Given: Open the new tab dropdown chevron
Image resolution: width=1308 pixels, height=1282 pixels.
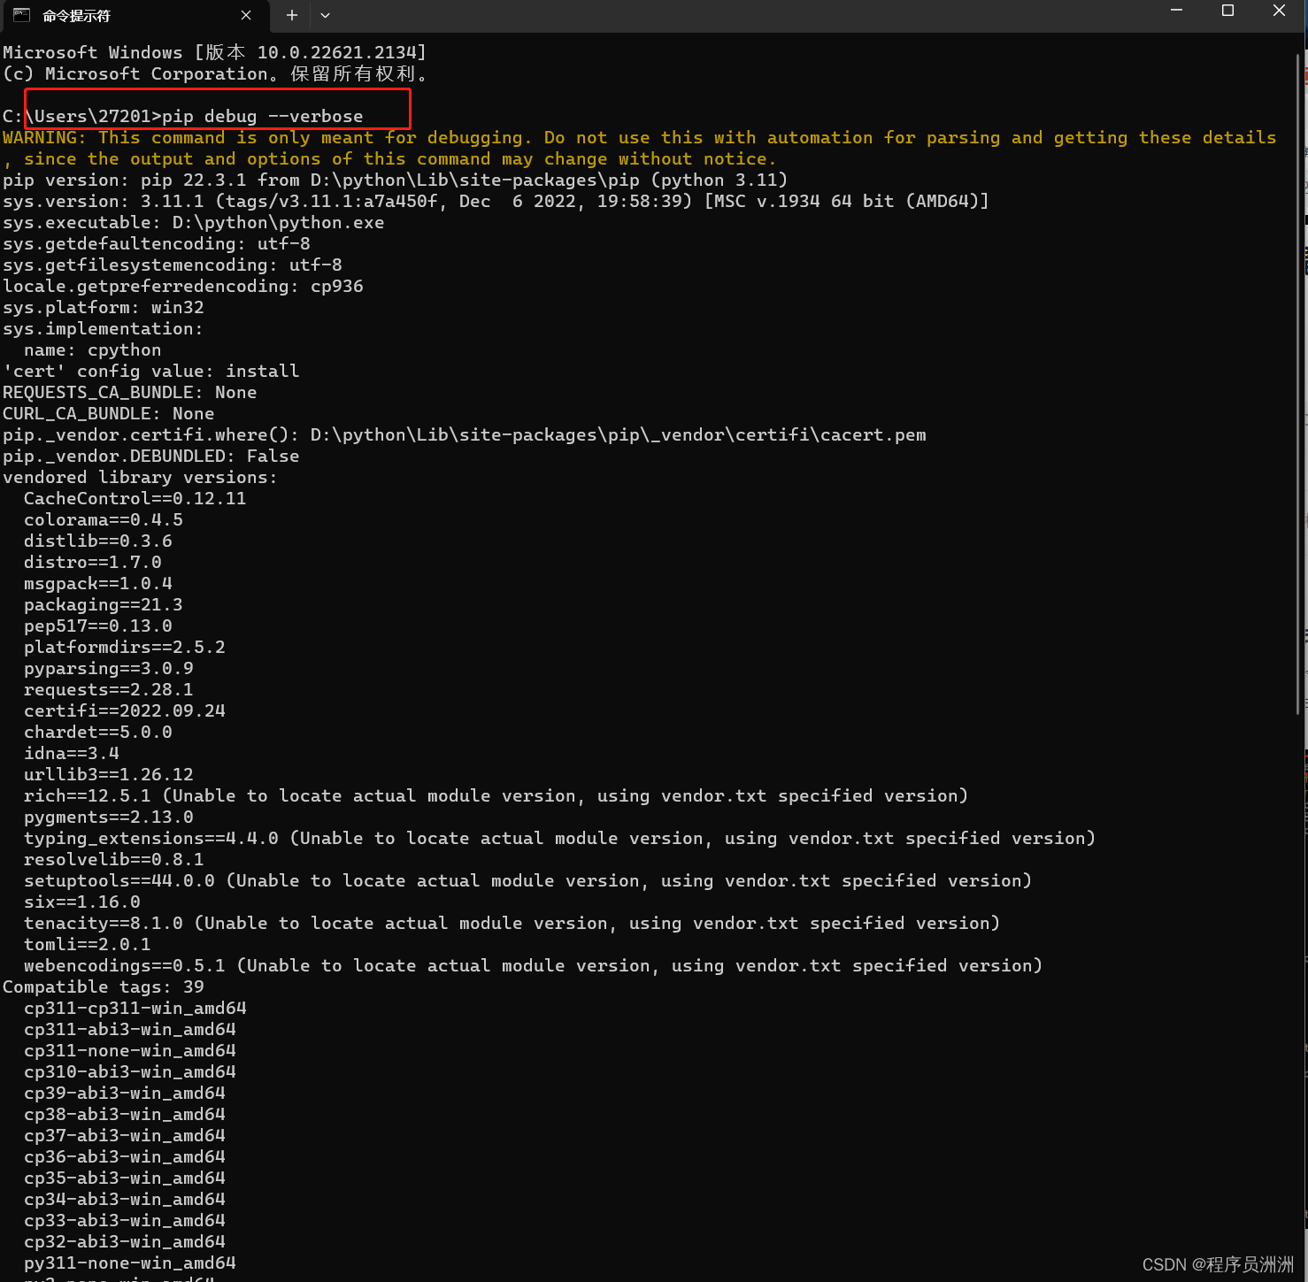Looking at the screenshot, I should click(x=325, y=15).
